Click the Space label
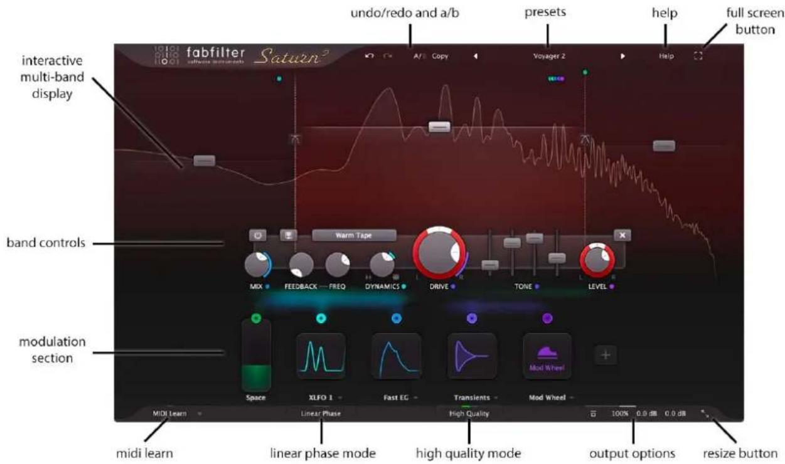The image size is (785, 464). [256, 398]
